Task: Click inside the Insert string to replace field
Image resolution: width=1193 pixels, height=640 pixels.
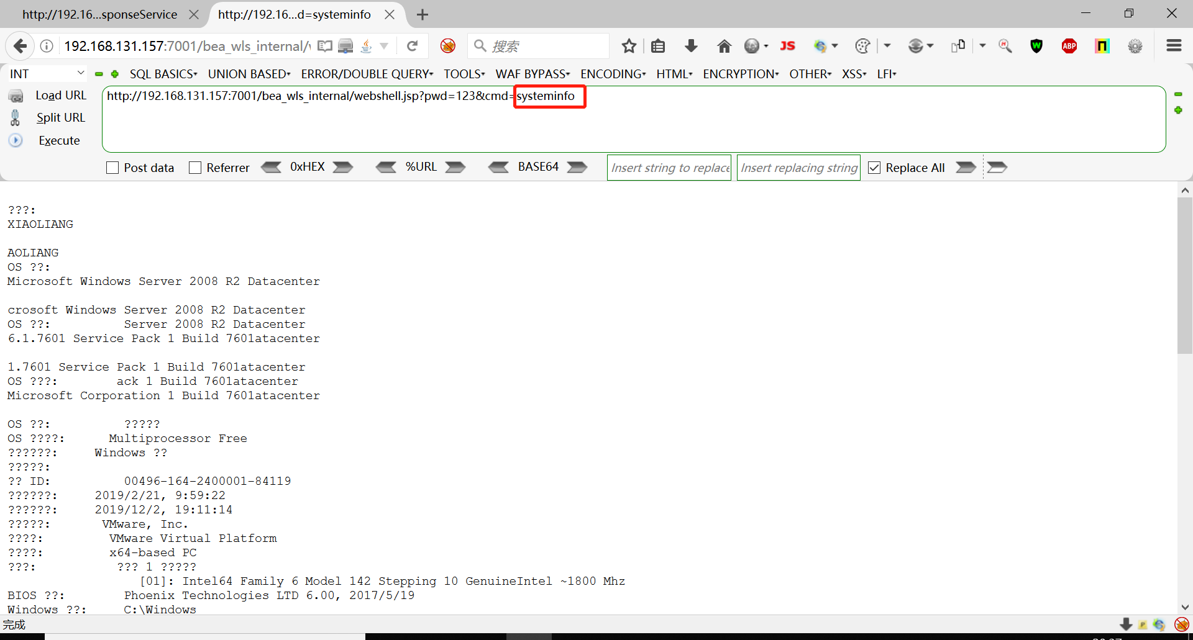Action: 669,167
